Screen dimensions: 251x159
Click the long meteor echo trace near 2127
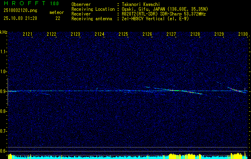tap(178, 91)
